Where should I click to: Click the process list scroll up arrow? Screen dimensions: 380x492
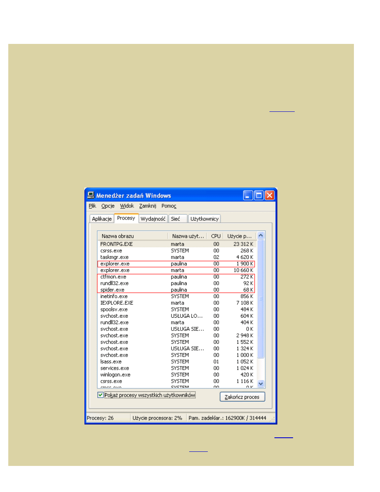[261, 236]
